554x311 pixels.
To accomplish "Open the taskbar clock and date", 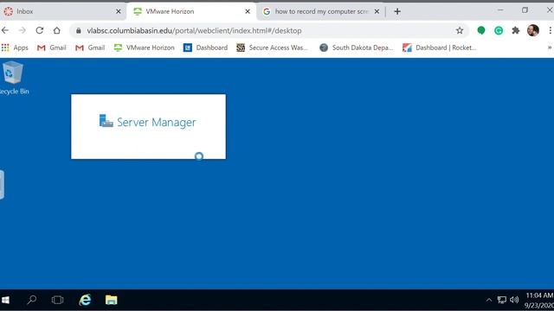I will (x=539, y=300).
